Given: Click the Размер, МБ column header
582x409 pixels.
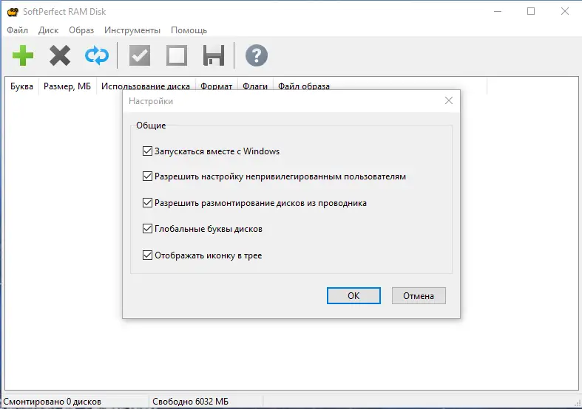Looking at the screenshot, I should tap(67, 86).
